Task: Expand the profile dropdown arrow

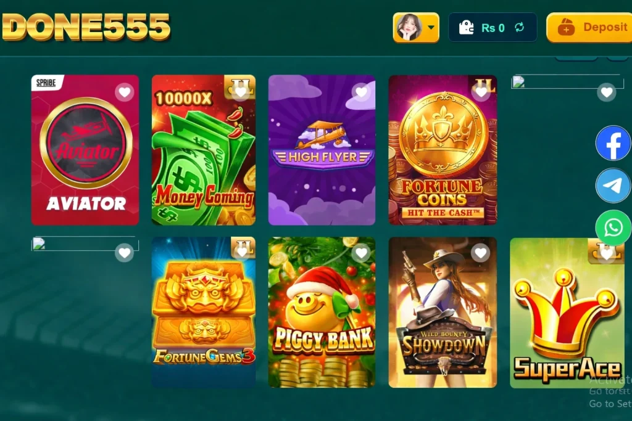Action: pyautogui.click(x=431, y=27)
